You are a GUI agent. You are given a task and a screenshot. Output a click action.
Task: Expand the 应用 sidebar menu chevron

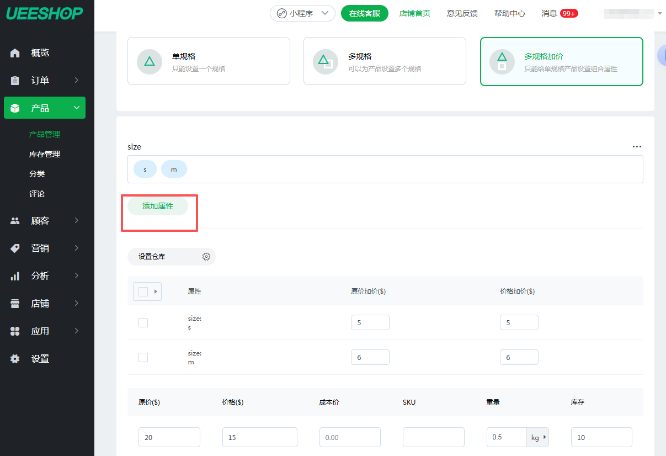(76, 331)
